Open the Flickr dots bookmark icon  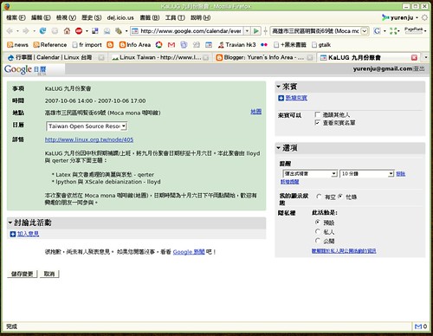tap(264, 45)
